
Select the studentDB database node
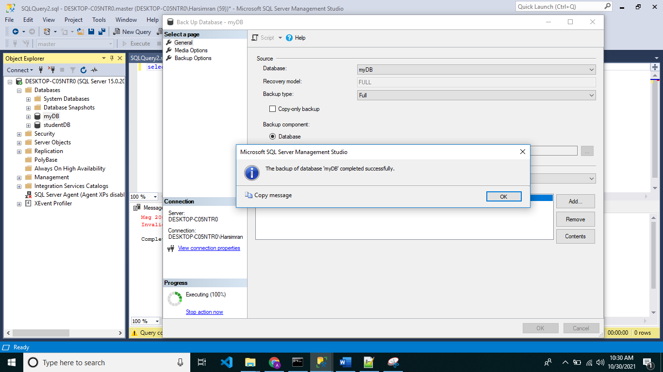click(57, 125)
